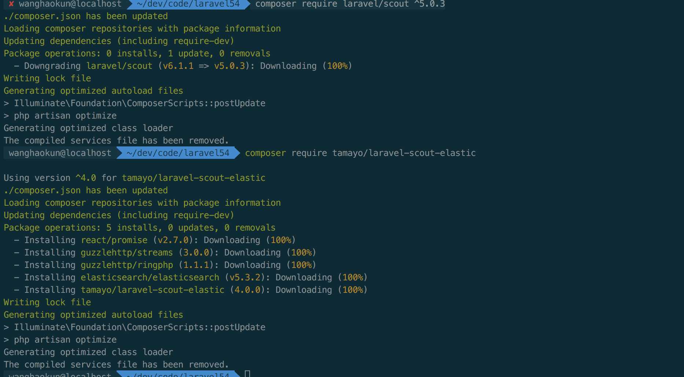This screenshot has height=377, width=684.
Task: Click the first 'Loading composer repositories with package information'
Action: (142, 29)
